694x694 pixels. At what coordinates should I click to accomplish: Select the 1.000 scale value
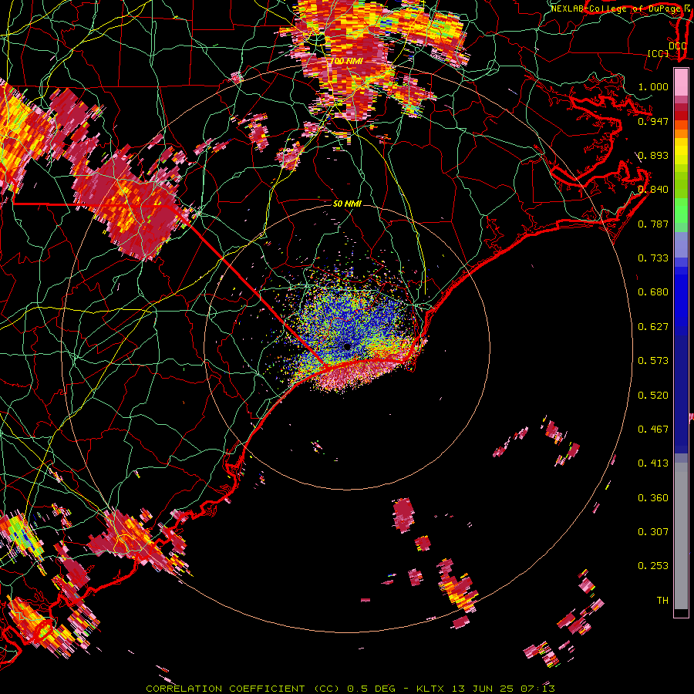tap(653, 86)
